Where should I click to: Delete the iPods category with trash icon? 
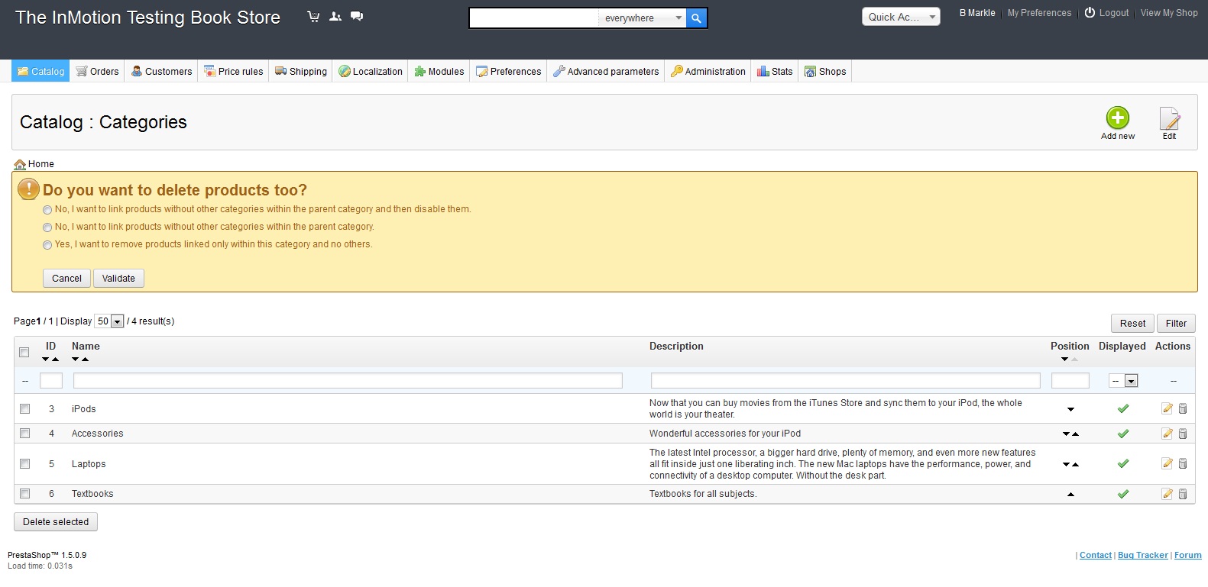tap(1183, 408)
